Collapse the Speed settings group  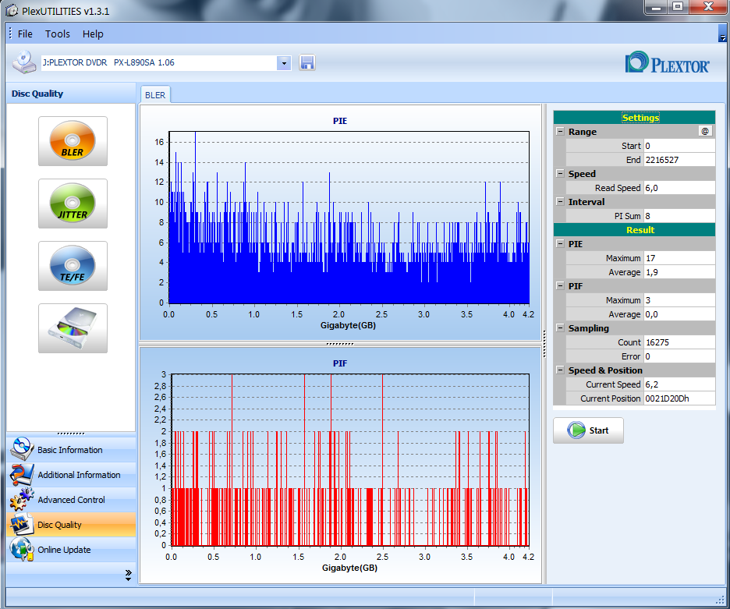click(560, 173)
